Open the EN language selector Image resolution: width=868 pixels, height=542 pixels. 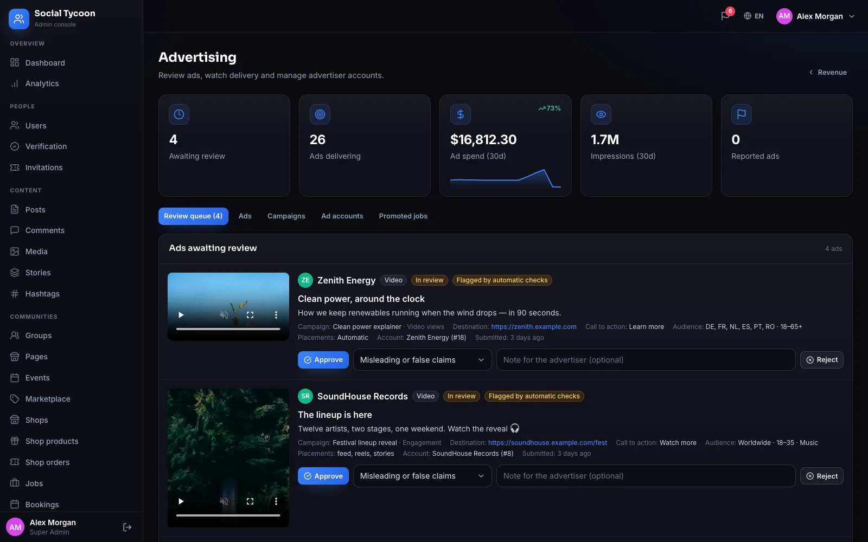click(754, 16)
